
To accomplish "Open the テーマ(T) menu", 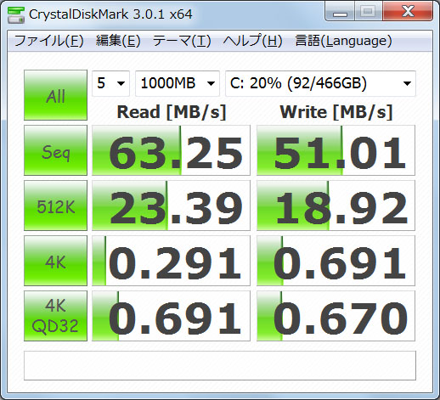I will coord(182,41).
